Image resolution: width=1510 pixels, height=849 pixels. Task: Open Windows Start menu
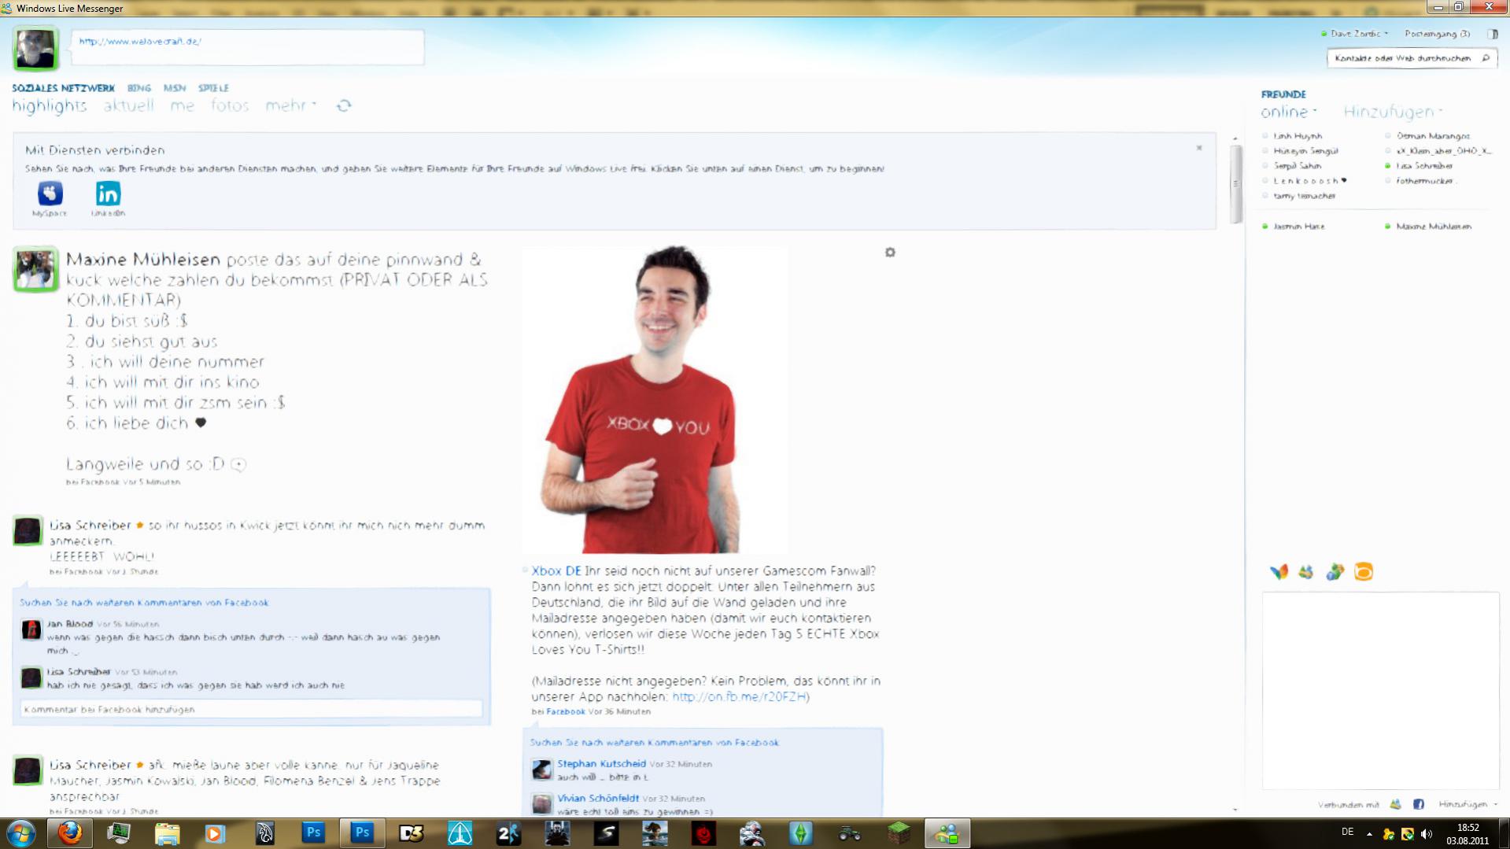pos(20,833)
